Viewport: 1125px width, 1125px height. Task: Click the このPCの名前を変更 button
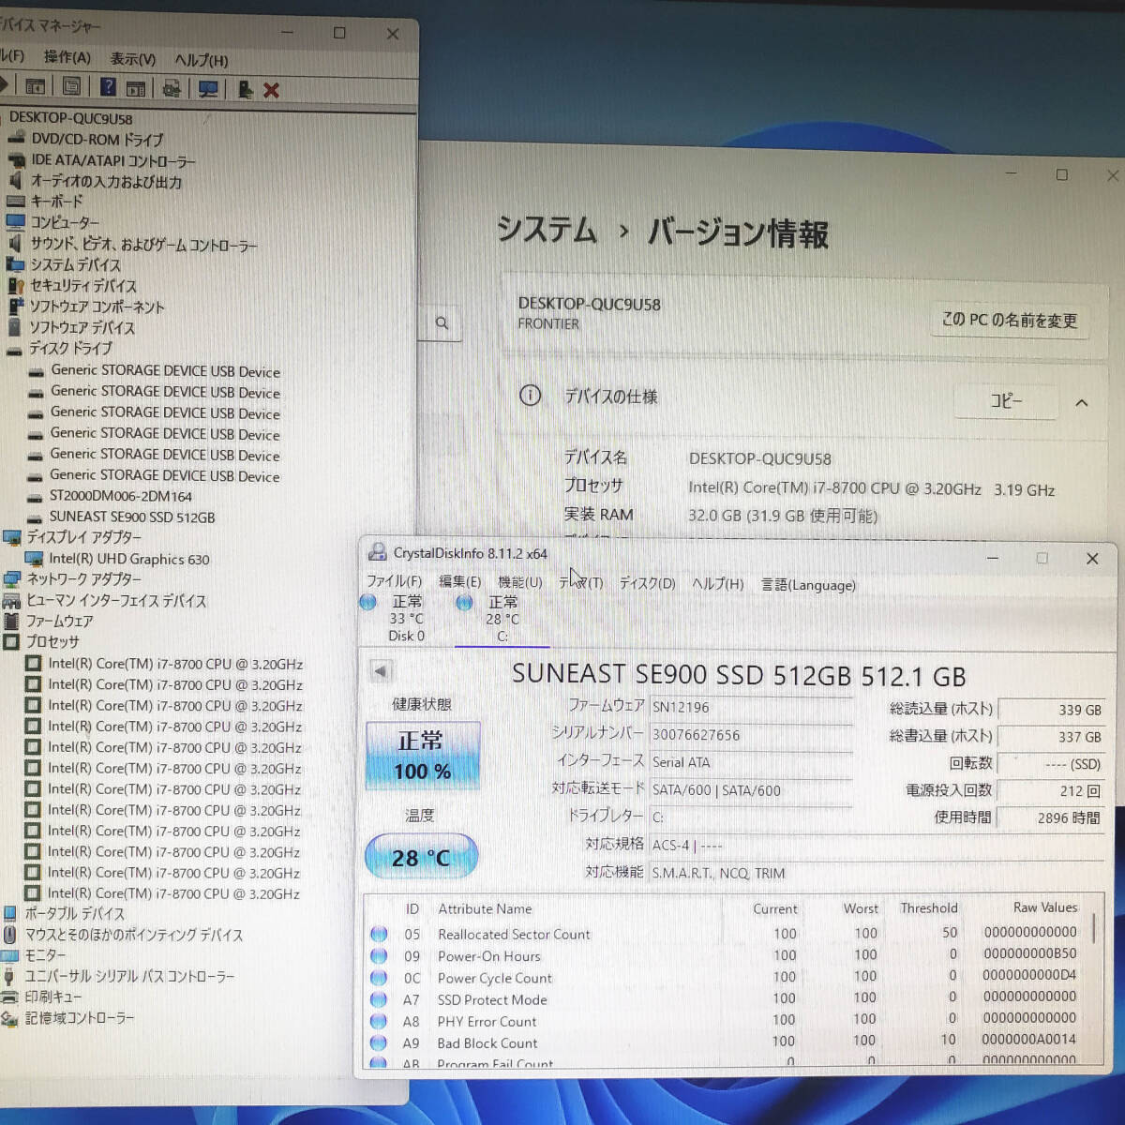(1009, 321)
